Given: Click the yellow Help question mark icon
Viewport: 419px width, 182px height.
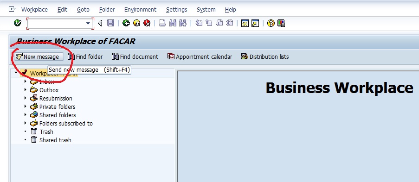Looking at the screenshot, I should [271, 23].
